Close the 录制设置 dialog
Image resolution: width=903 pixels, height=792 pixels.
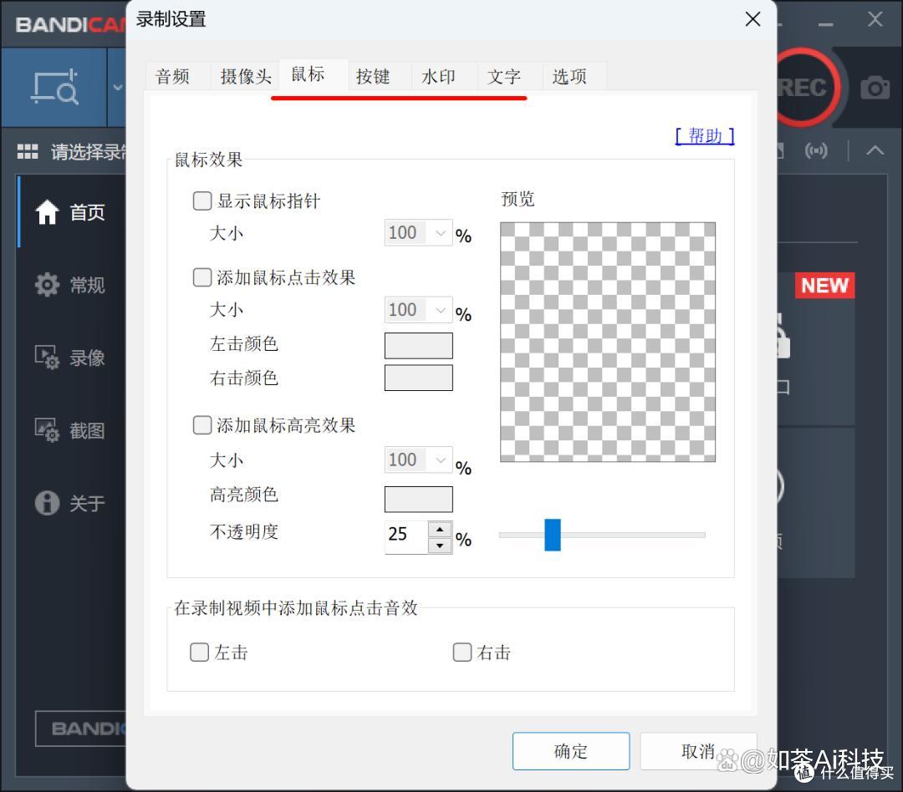(752, 19)
